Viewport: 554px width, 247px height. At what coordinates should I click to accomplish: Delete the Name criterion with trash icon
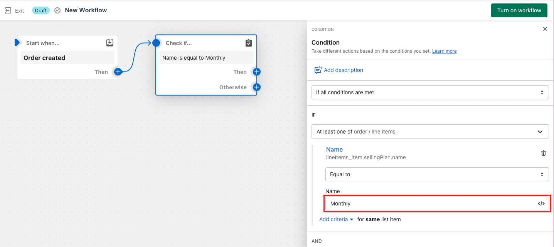(x=544, y=153)
